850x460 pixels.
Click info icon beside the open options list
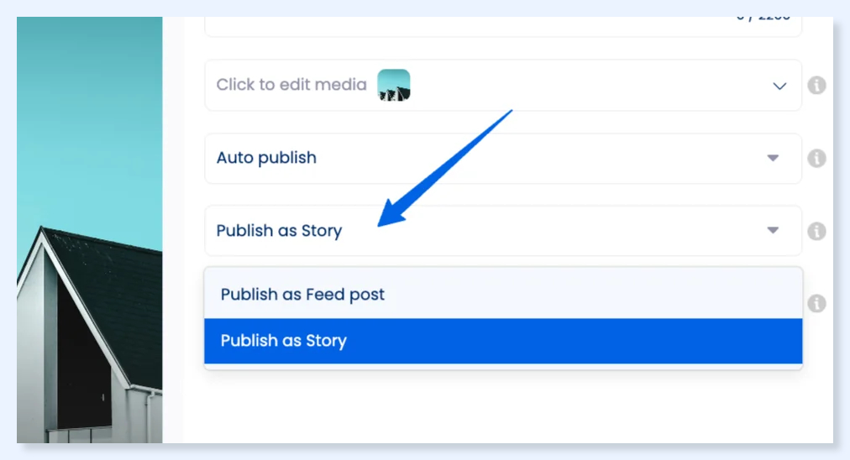point(816,303)
